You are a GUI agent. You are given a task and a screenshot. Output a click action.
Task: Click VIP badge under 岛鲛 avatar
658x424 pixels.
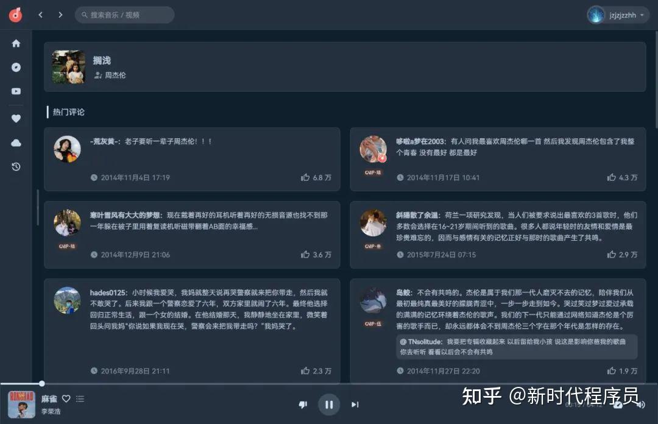pyautogui.click(x=373, y=323)
